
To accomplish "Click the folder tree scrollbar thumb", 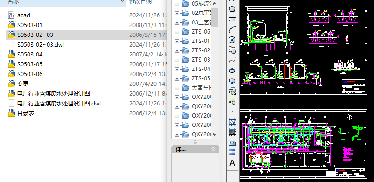I will (215, 17).
